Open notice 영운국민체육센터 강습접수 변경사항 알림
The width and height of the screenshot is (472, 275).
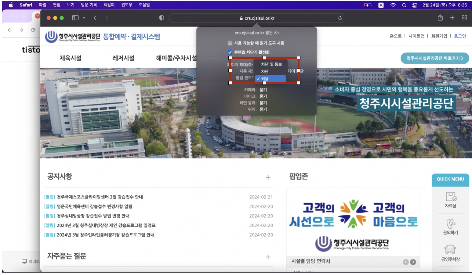pos(94,206)
